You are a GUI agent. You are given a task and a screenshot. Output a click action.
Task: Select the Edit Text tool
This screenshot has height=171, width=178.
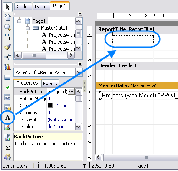pos(7,37)
